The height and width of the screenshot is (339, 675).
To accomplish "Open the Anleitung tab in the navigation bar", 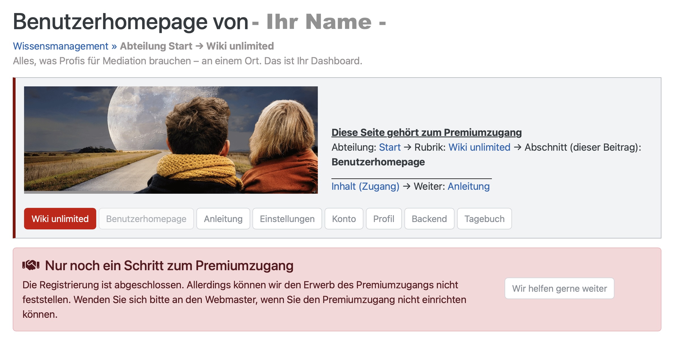I will pyautogui.click(x=223, y=219).
